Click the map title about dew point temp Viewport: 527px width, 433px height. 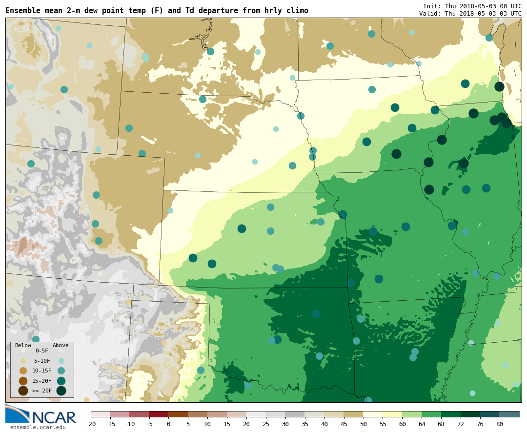157,11
